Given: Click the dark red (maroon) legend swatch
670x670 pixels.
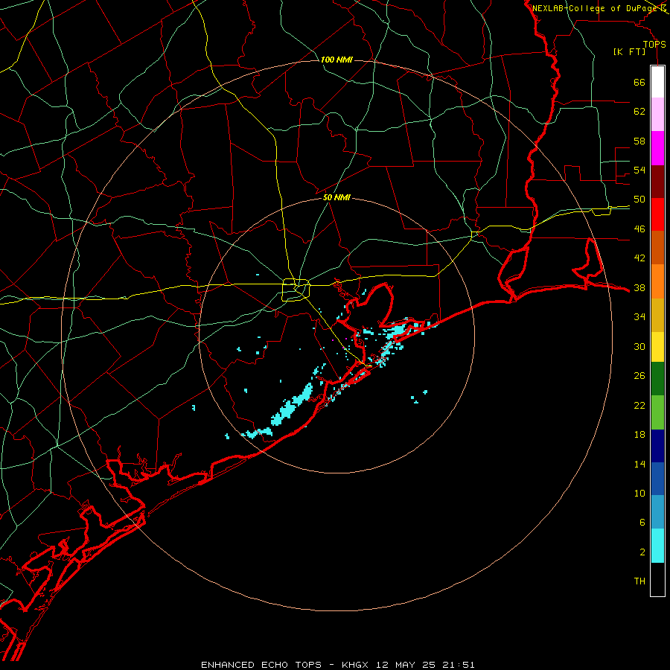Looking at the screenshot, I should (657, 182).
